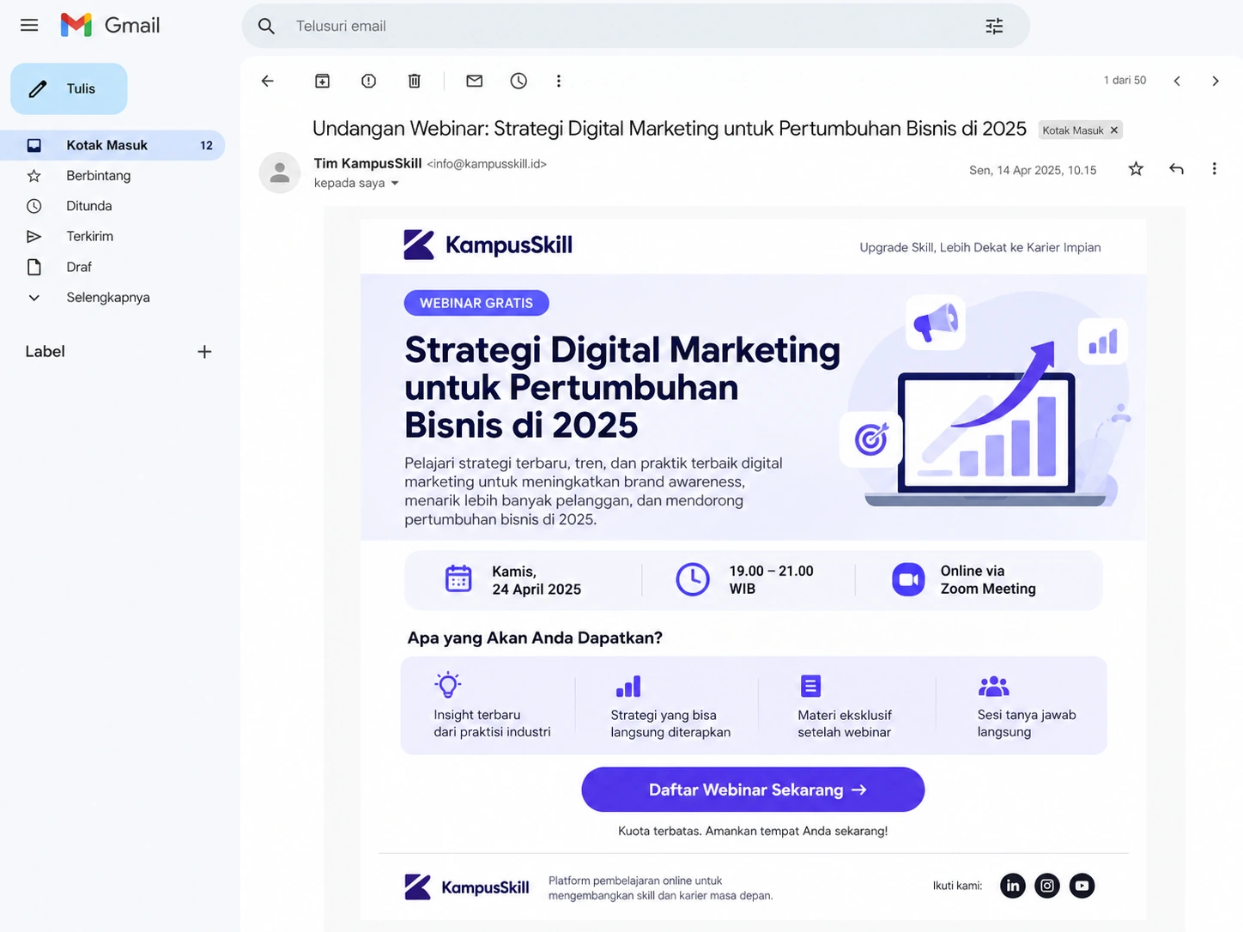Show recipient details dropdown arrow
Image resolution: width=1243 pixels, height=932 pixels.
(395, 184)
